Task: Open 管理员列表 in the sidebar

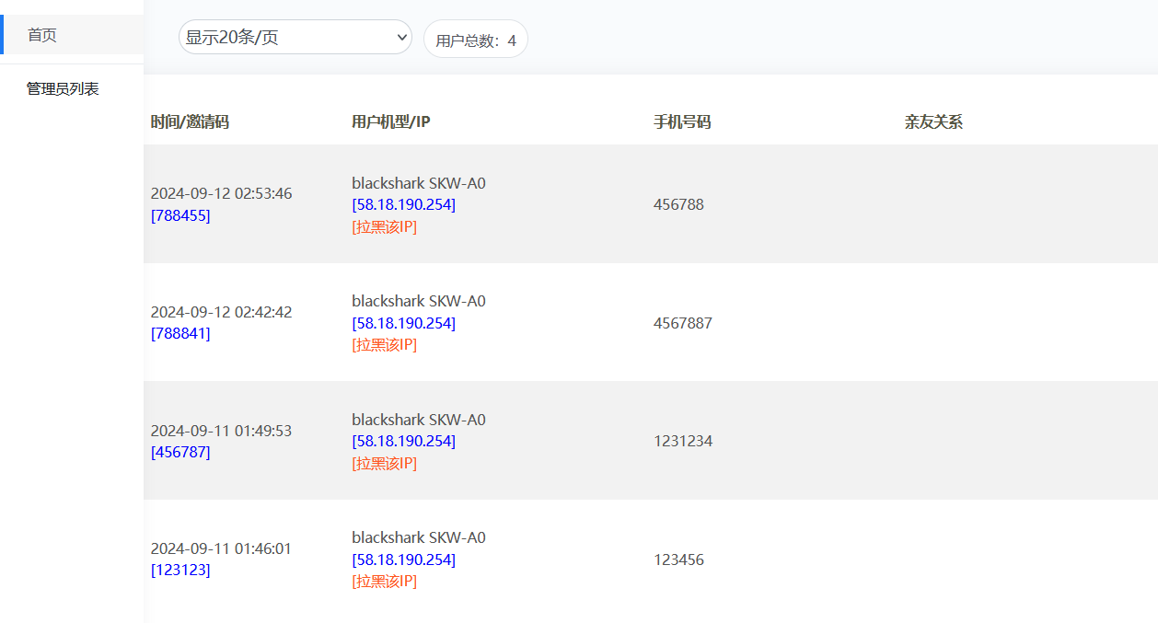Action: (63, 89)
